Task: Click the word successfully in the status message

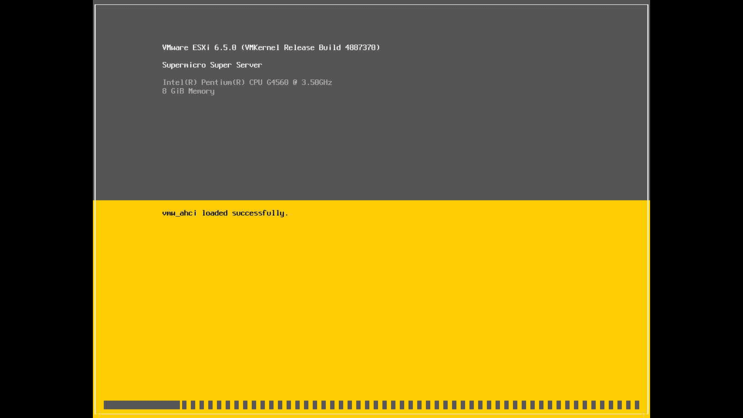Action: pos(258,213)
